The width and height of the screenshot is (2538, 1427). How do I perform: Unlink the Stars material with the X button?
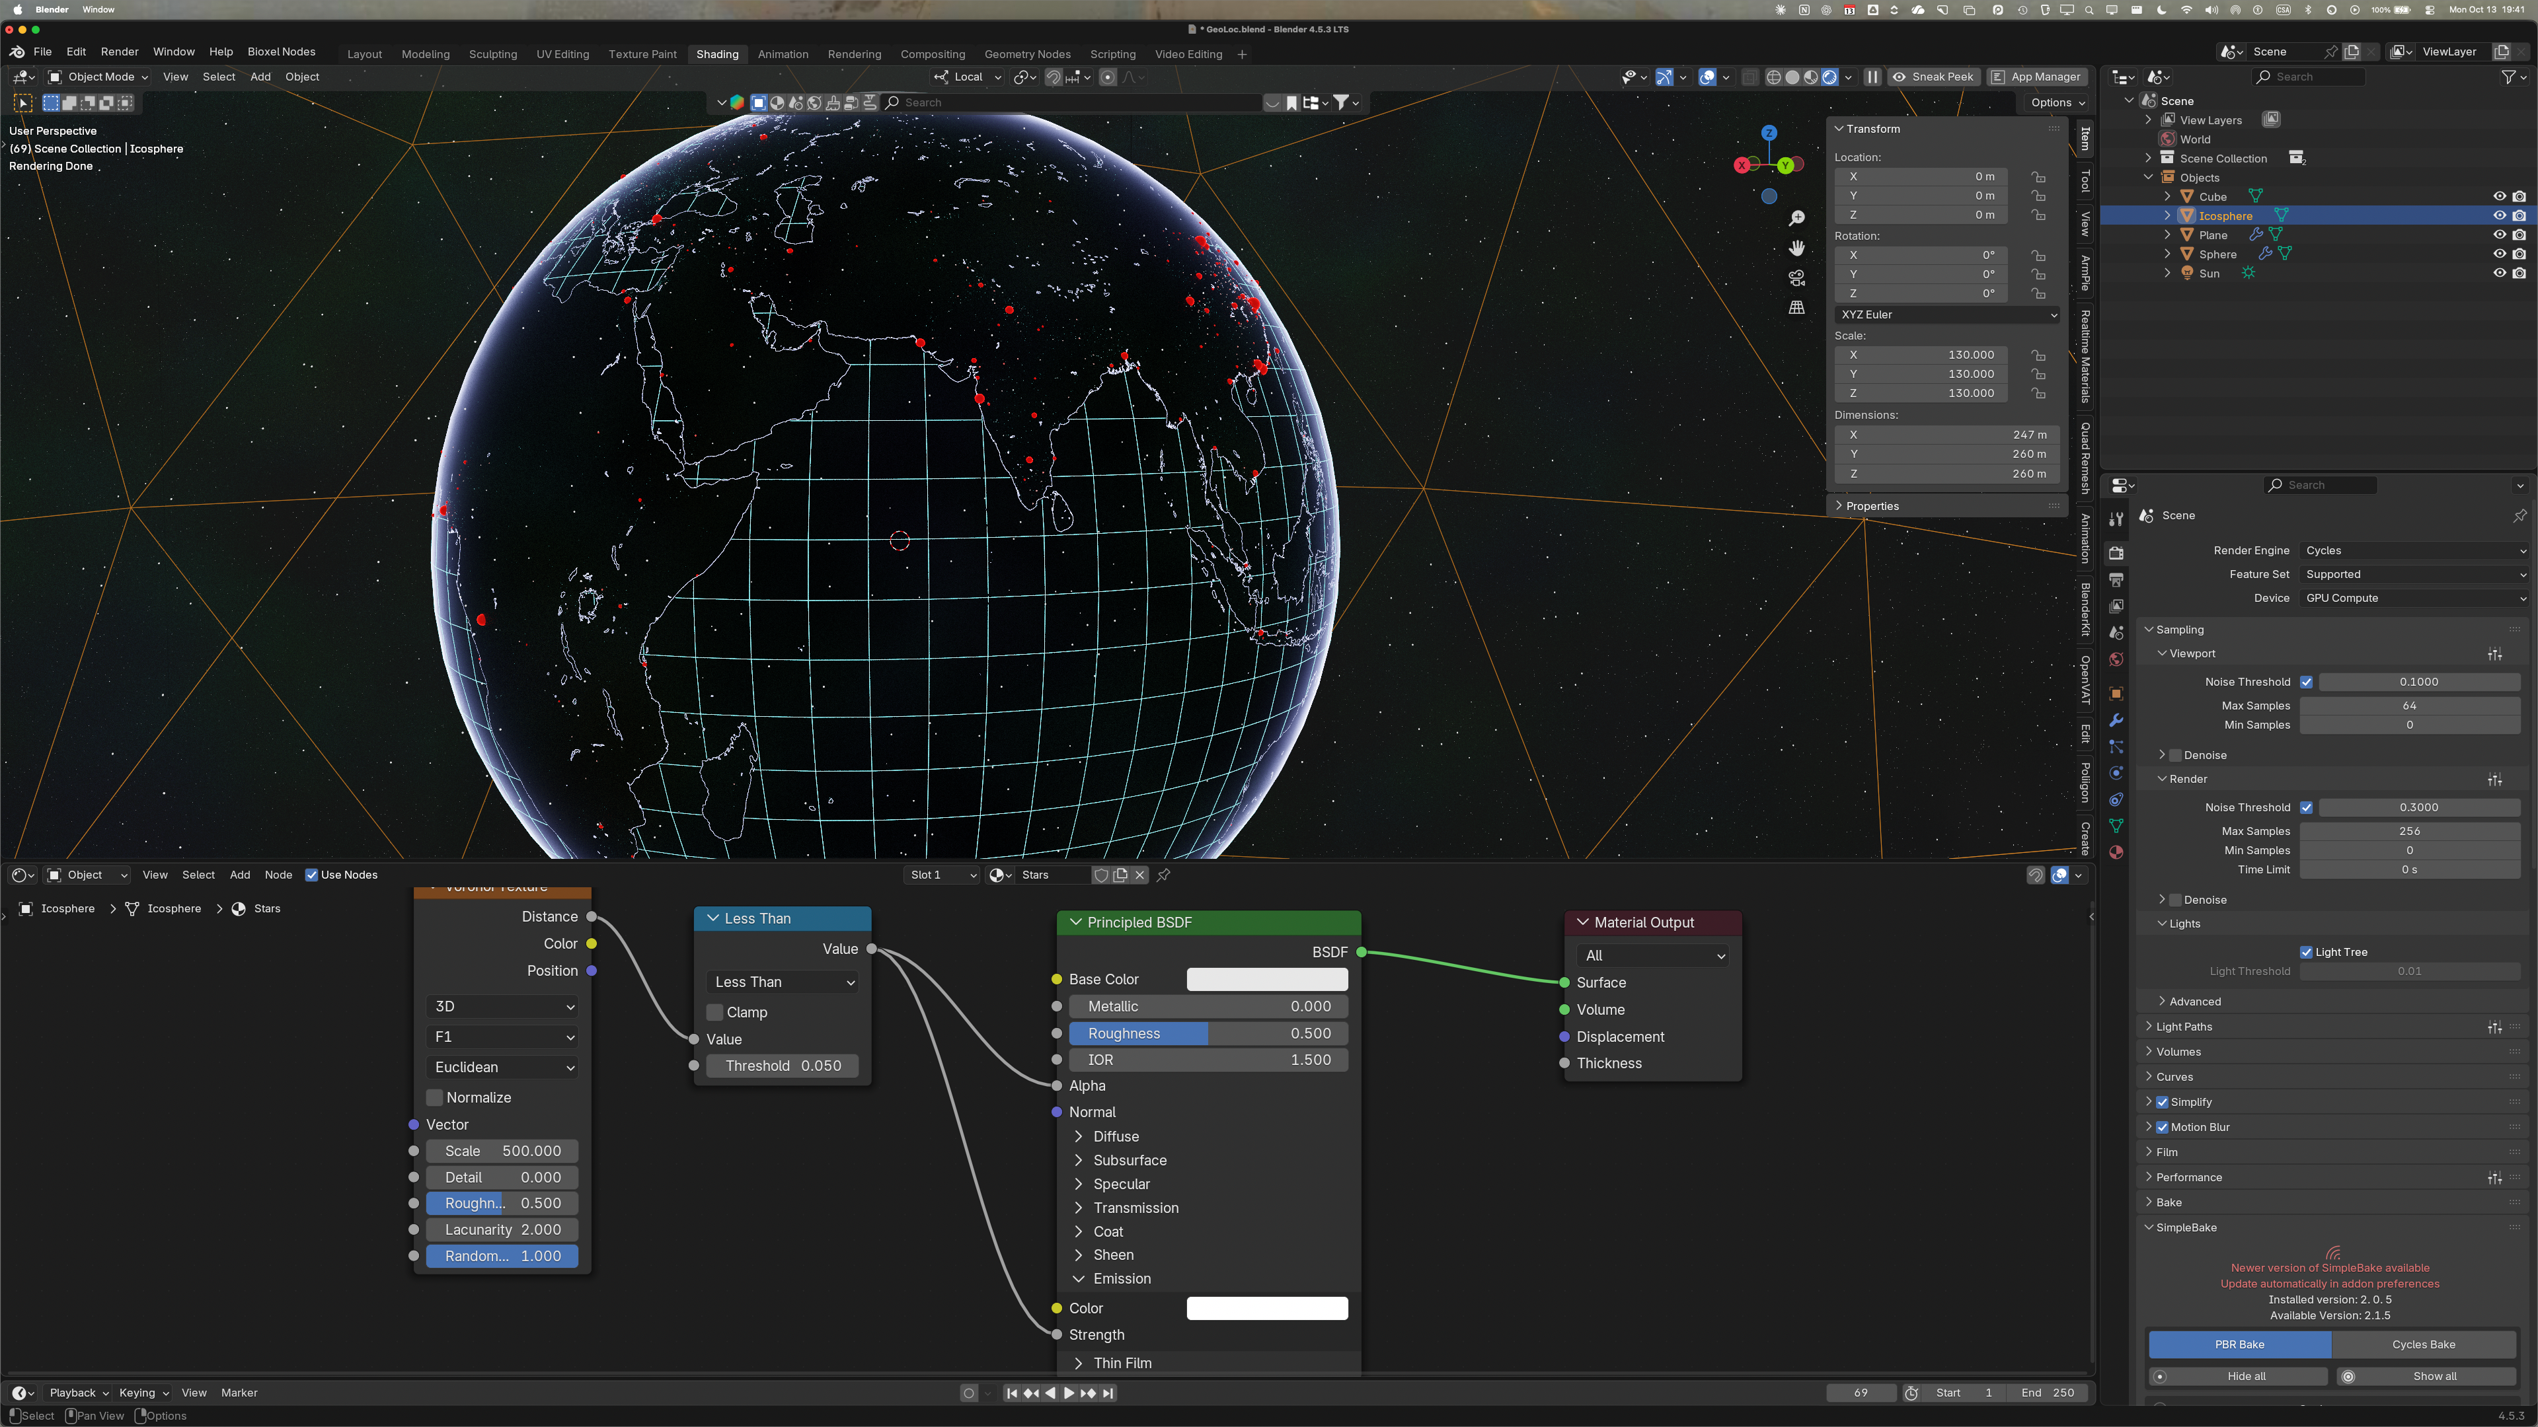[1140, 875]
